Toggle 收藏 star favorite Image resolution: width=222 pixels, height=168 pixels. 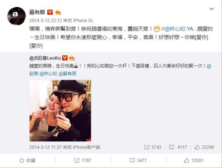(x=28, y=160)
